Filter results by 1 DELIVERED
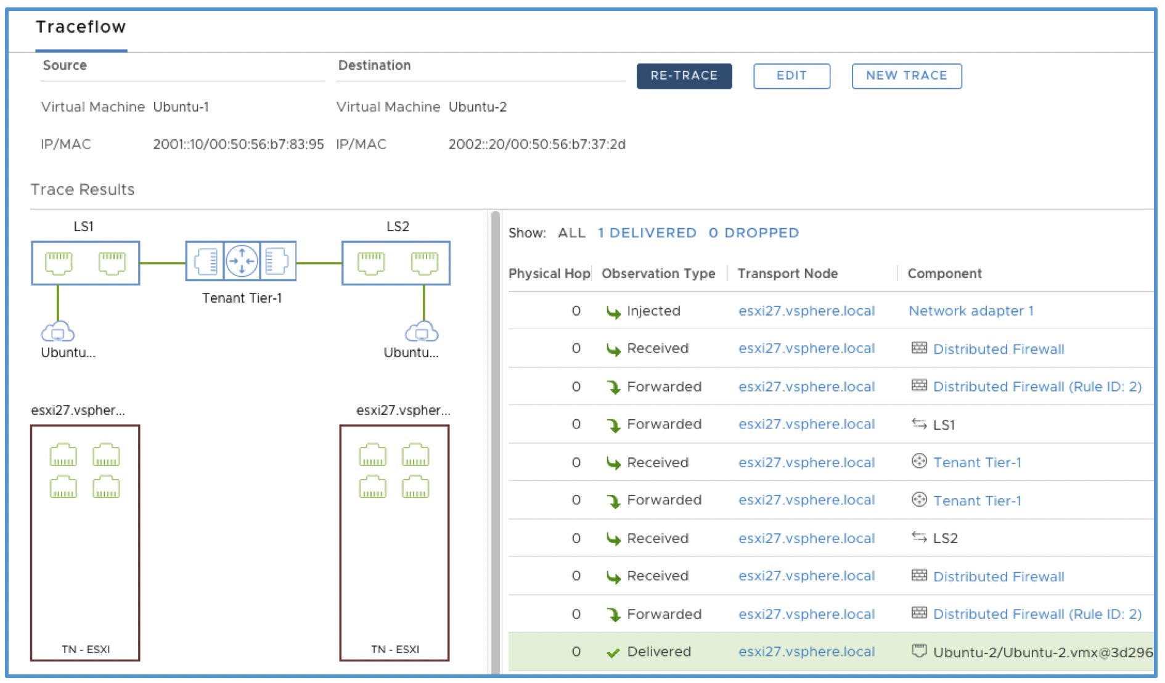1165x683 pixels. point(647,233)
